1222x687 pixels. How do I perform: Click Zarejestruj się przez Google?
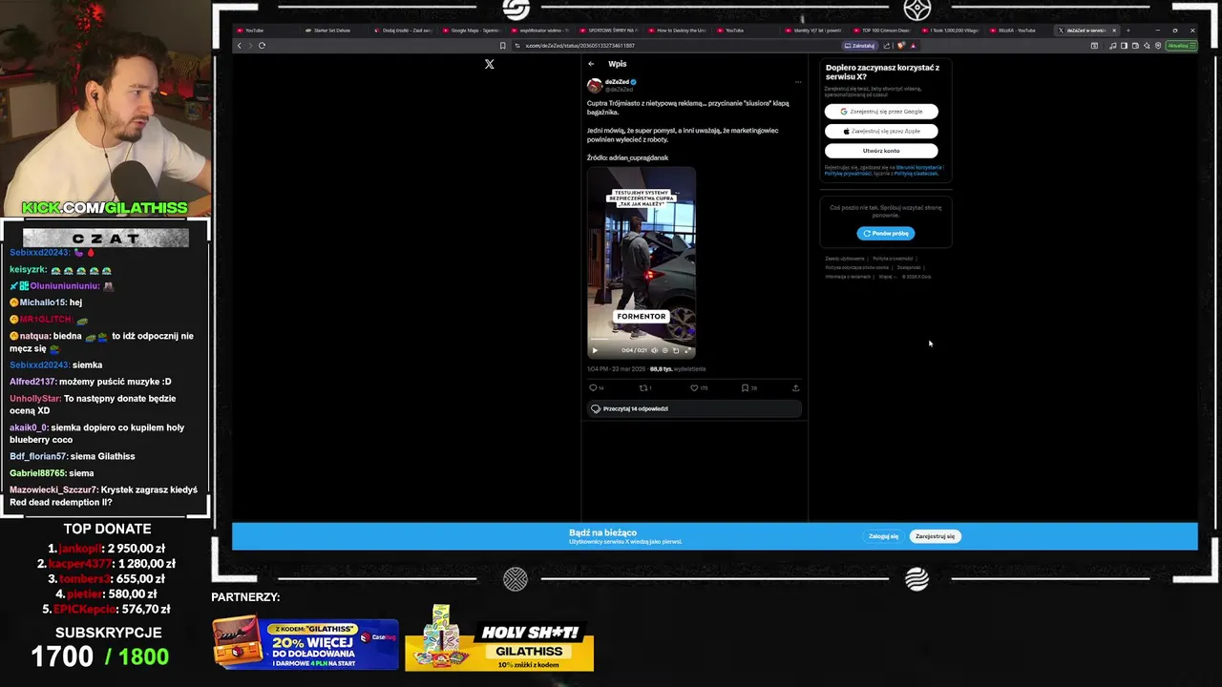point(881,112)
